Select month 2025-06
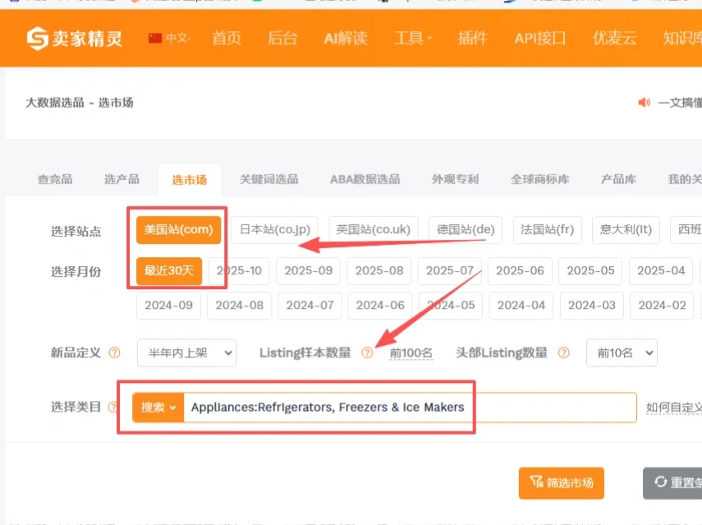 point(520,270)
